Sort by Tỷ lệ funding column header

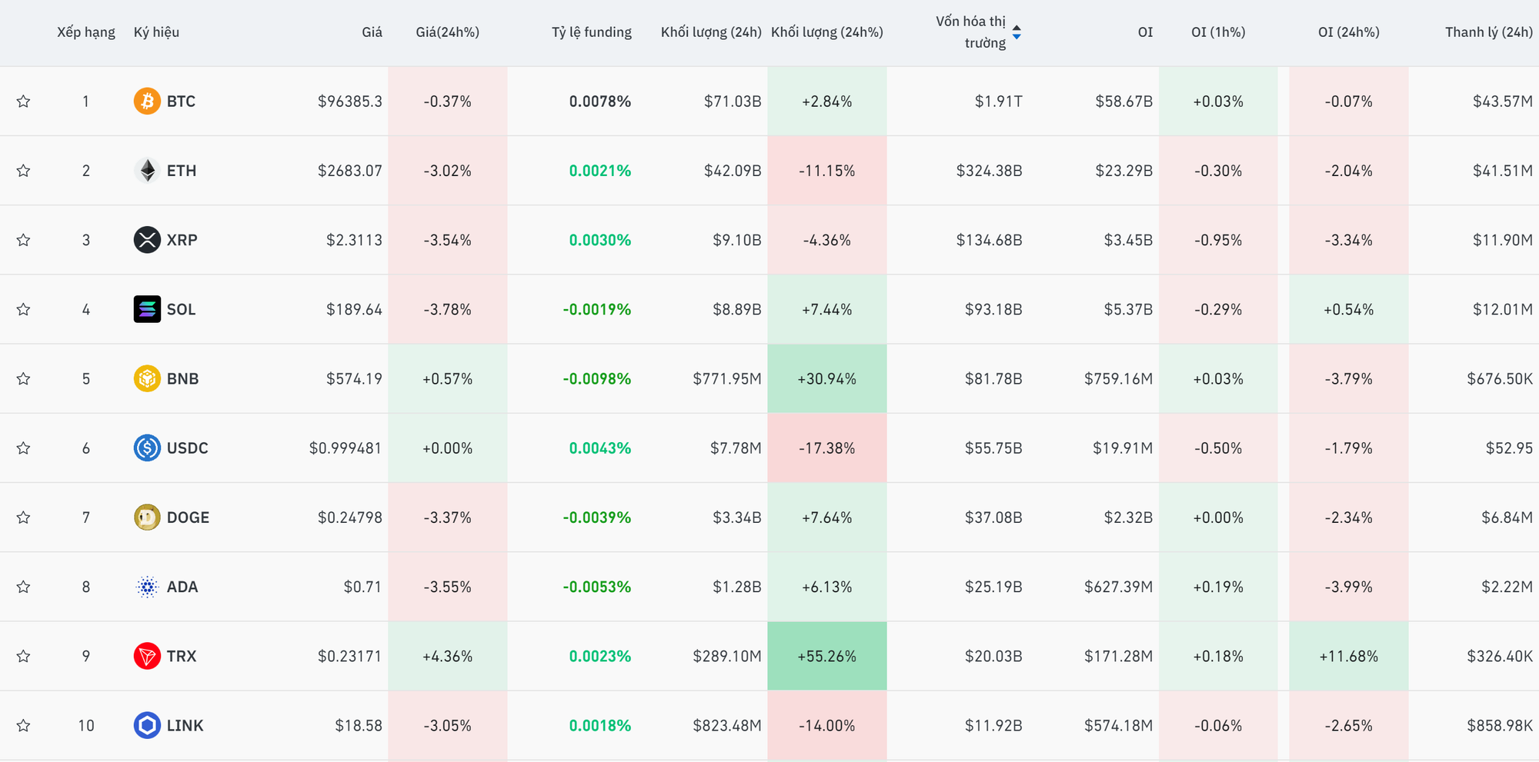(591, 32)
